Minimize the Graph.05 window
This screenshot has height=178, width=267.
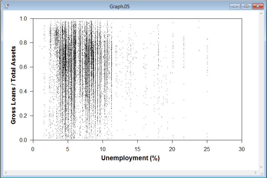(235, 6)
